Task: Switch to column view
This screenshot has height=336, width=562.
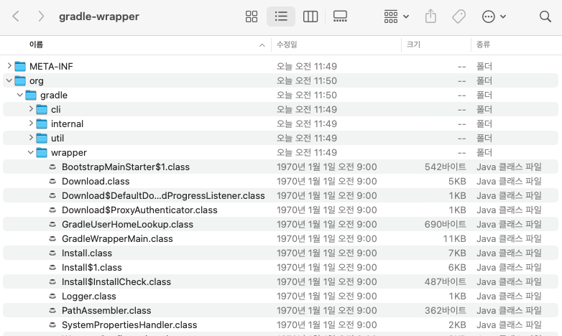Action: (x=310, y=17)
